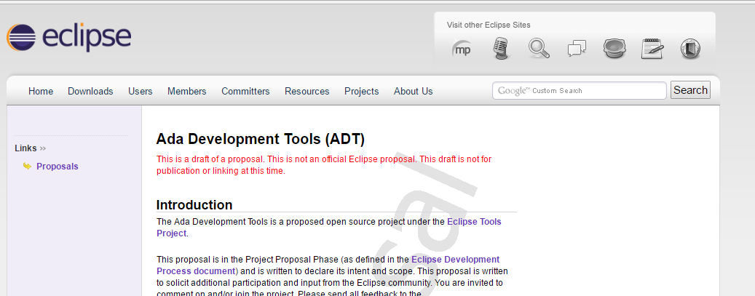Image resolution: width=755 pixels, height=296 pixels.
Task: Click the Introduction section heading
Action: [194, 204]
